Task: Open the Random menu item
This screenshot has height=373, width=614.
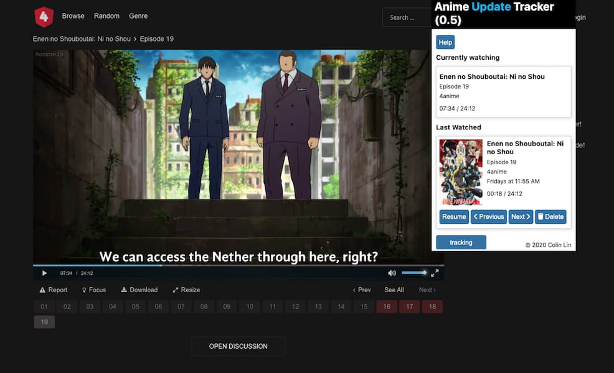Action: 106,16
